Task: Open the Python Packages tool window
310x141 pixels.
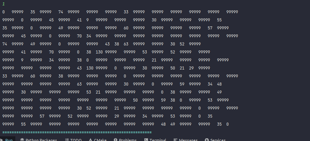Action: (x=39, y=140)
